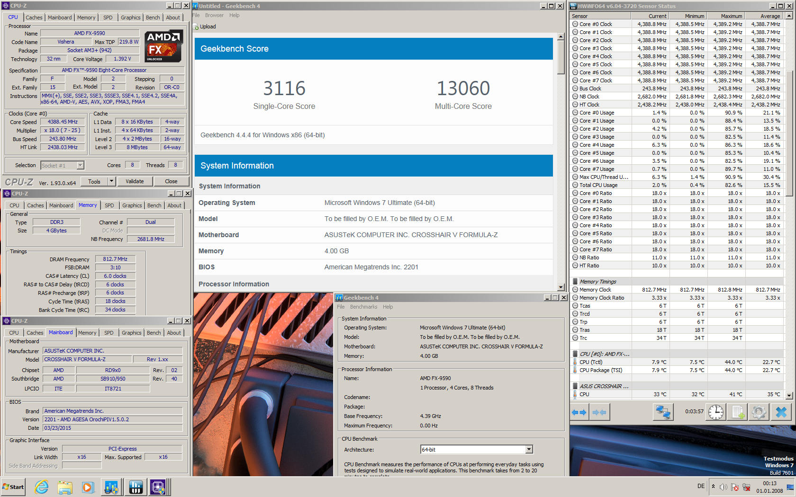This screenshot has height=497, width=796.
Task: Click the CPU (Tctl) thermometer icon
Action: tap(575, 362)
